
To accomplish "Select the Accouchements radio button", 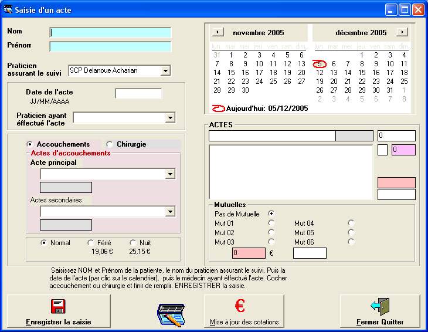I will tap(30, 144).
